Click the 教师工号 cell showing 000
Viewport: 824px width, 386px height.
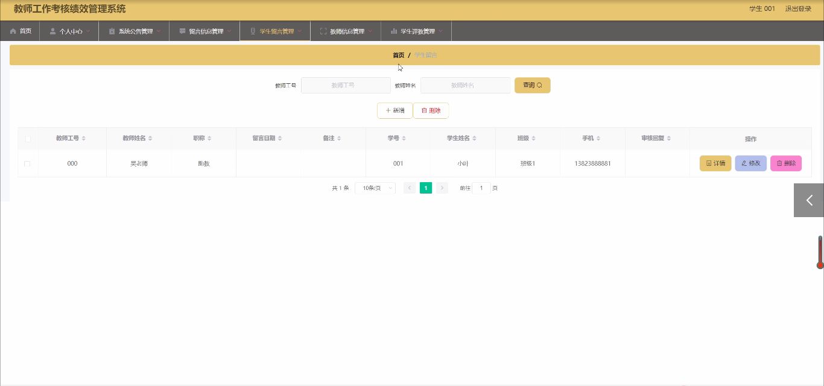(72, 164)
